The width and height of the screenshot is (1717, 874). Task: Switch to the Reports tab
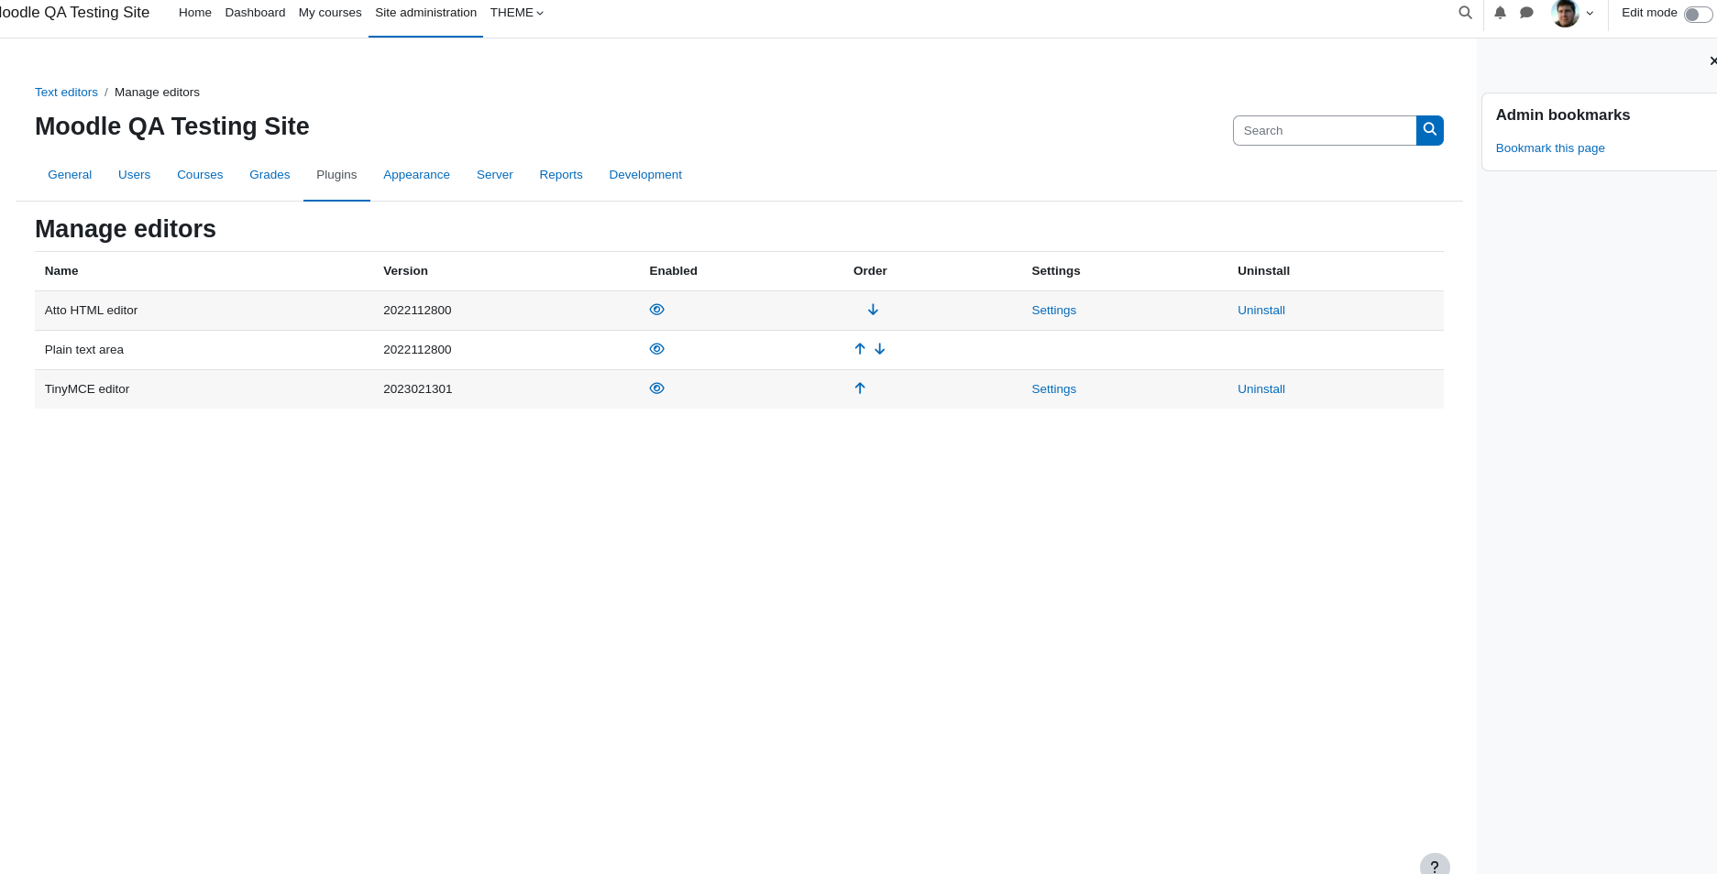coord(561,175)
